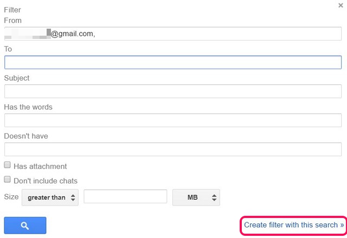Tick the Has attachment checkbox
The width and height of the screenshot is (347, 238).
[7, 164]
